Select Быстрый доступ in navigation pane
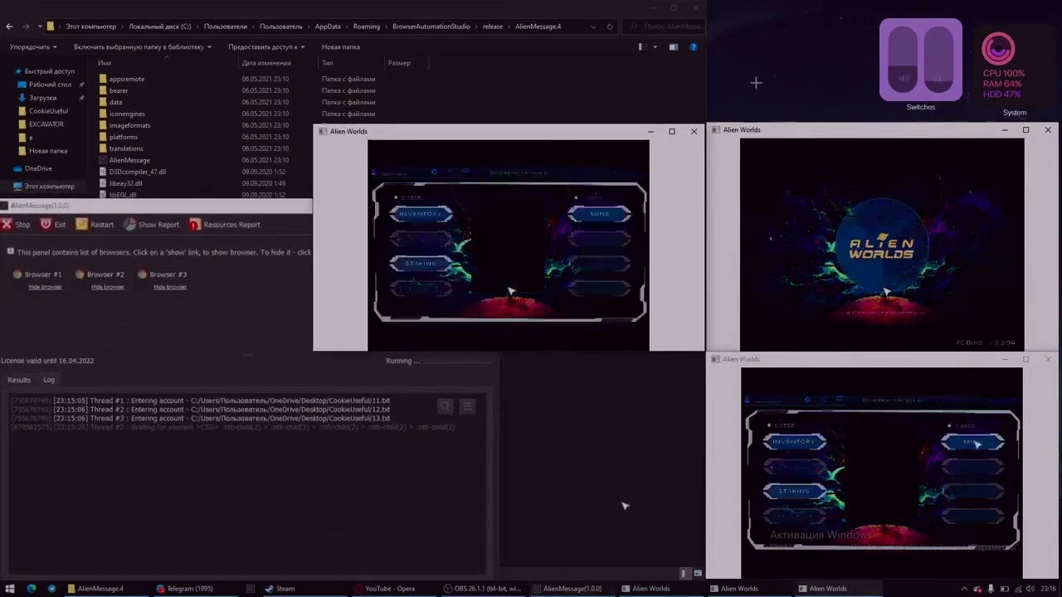Image resolution: width=1062 pixels, height=597 pixels. click(49, 71)
